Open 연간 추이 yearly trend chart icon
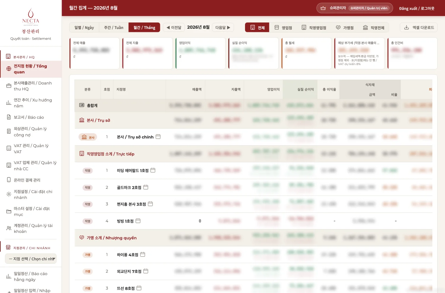The image size is (445, 293). (x=9, y=103)
